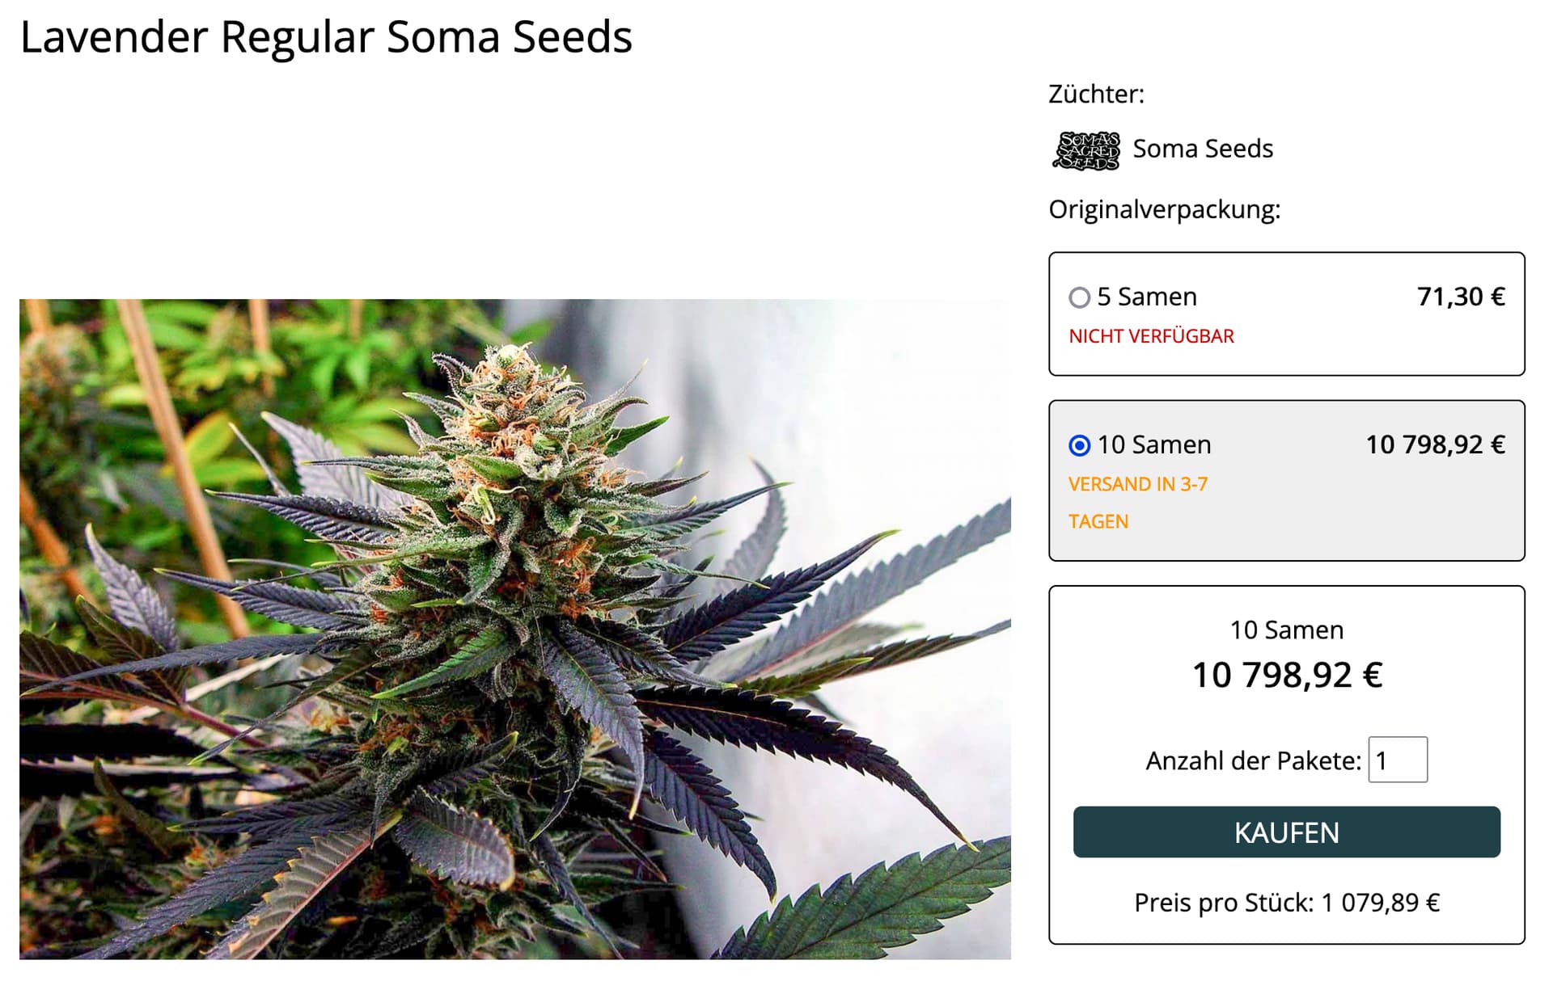Click the 71,30 € price
This screenshot has height=994, width=1553.
1461,297
